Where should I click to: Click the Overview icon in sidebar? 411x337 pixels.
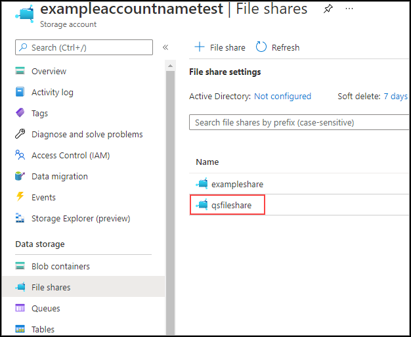(20, 71)
